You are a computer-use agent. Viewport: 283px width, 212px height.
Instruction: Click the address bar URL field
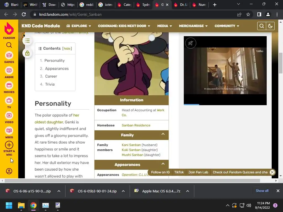(134, 14)
